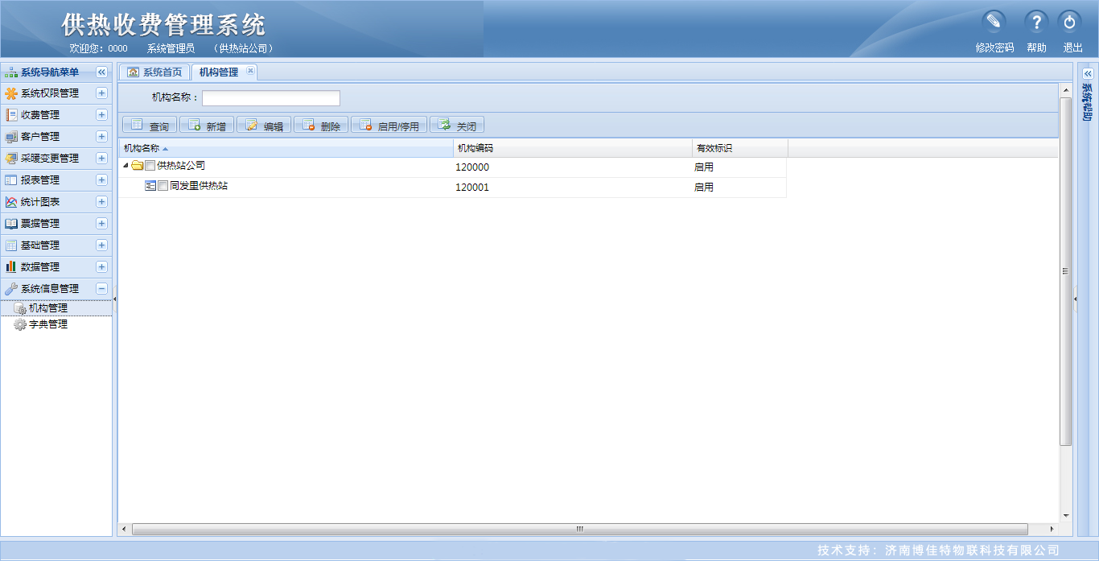Screen dimensions: 1099x561
Task: Click the 系统导航菜单 hierarchy icon
Action: coord(11,72)
